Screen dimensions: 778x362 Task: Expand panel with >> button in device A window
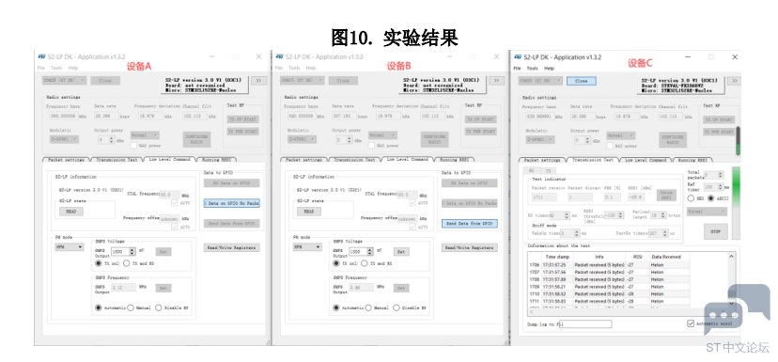pos(258,81)
